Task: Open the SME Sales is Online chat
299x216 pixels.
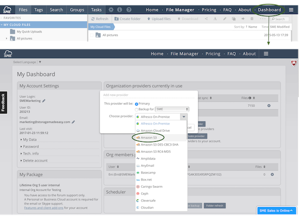Action: point(277,211)
